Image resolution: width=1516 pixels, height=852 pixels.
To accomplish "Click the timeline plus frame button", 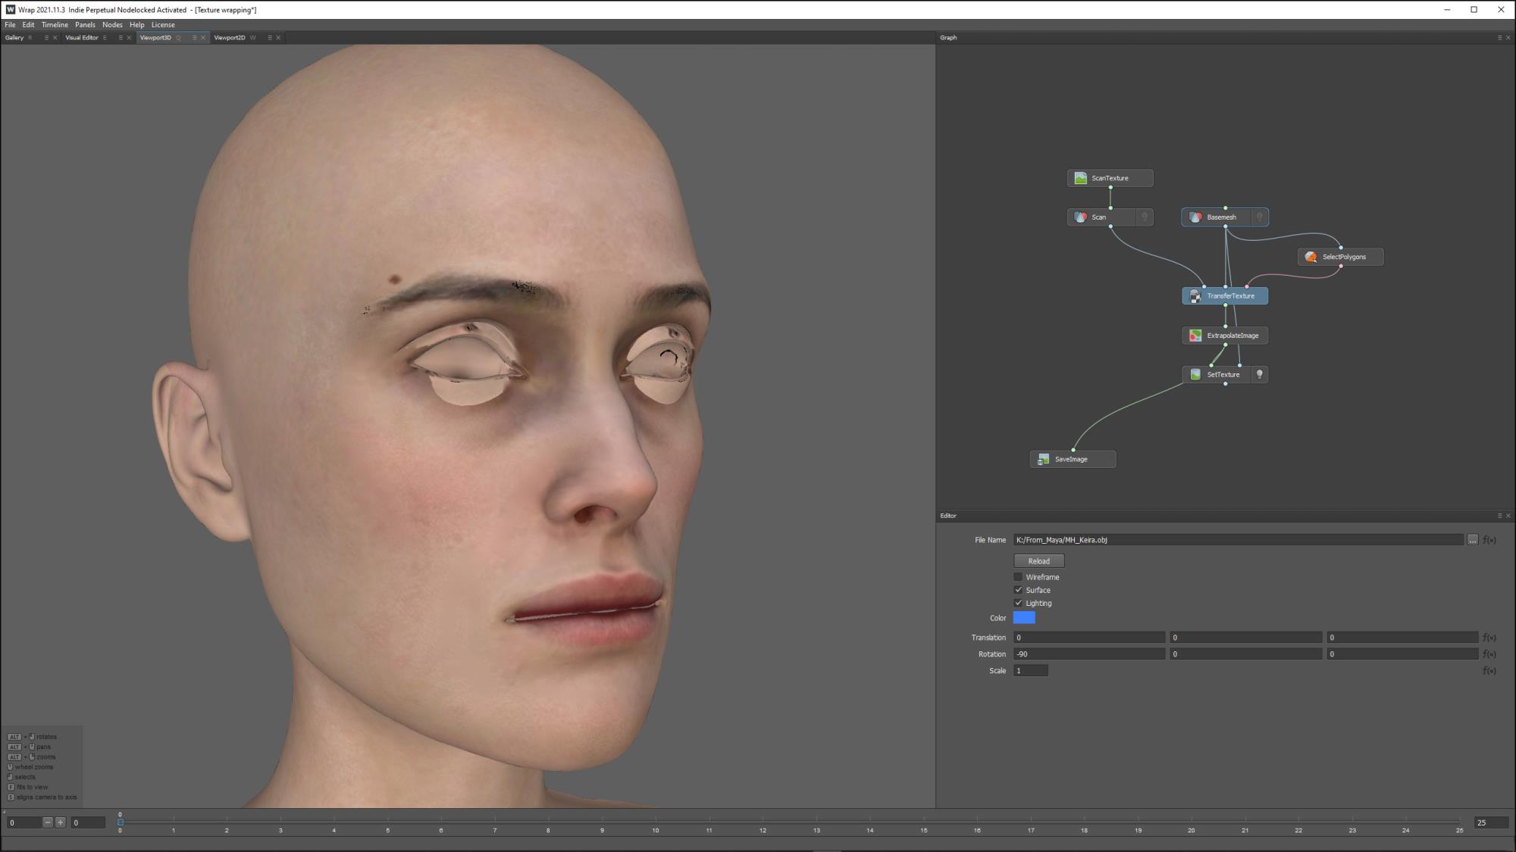I will click(x=61, y=822).
